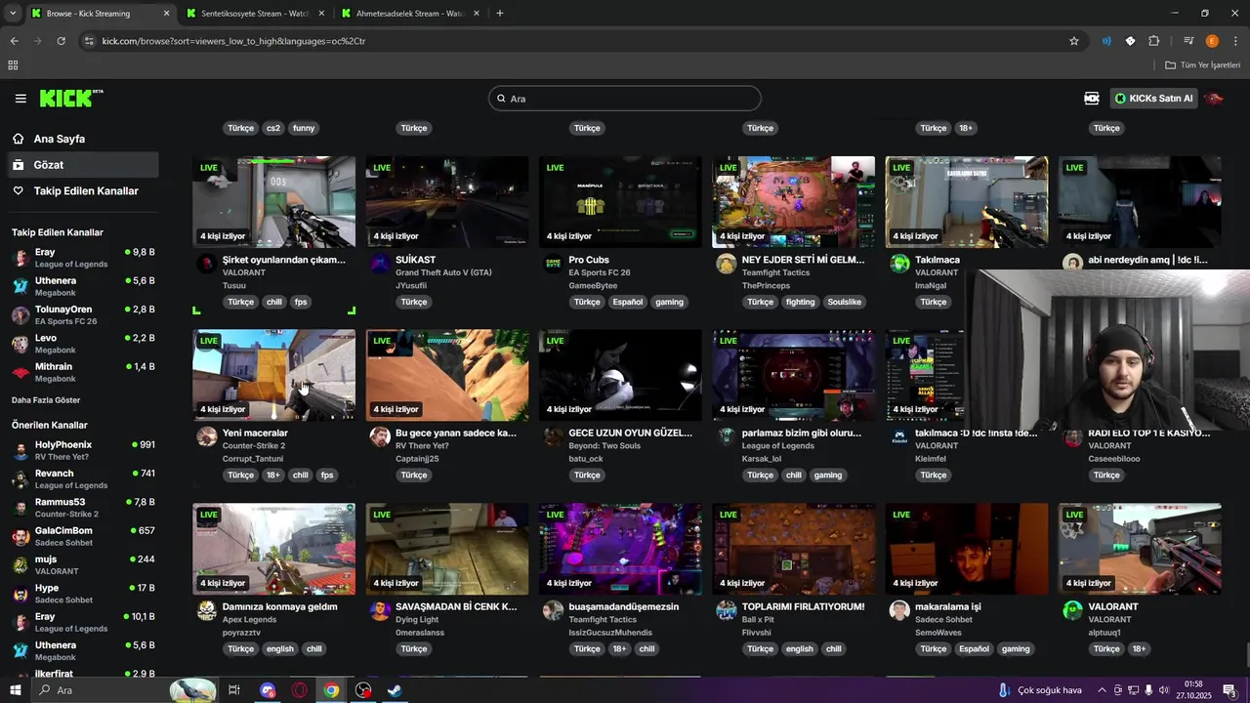The height and width of the screenshot is (703, 1250).
Task: Open the apps grid in bookmarks bar
Action: pyautogui.click(x=13, y=65)
